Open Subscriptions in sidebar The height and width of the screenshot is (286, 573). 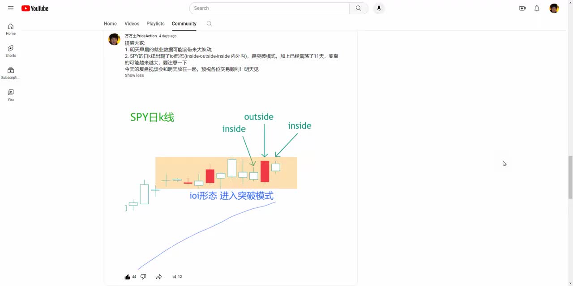click(11, 73)
